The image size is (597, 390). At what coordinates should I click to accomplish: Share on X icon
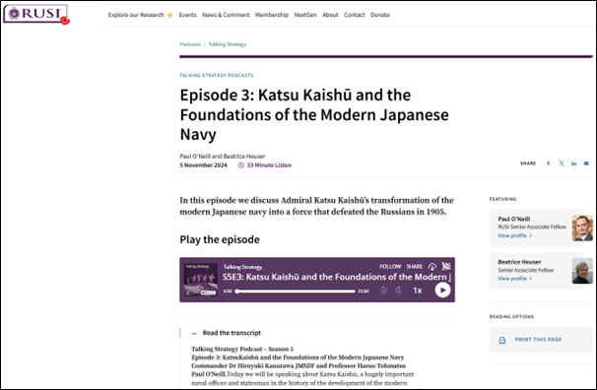click(562, 163)
